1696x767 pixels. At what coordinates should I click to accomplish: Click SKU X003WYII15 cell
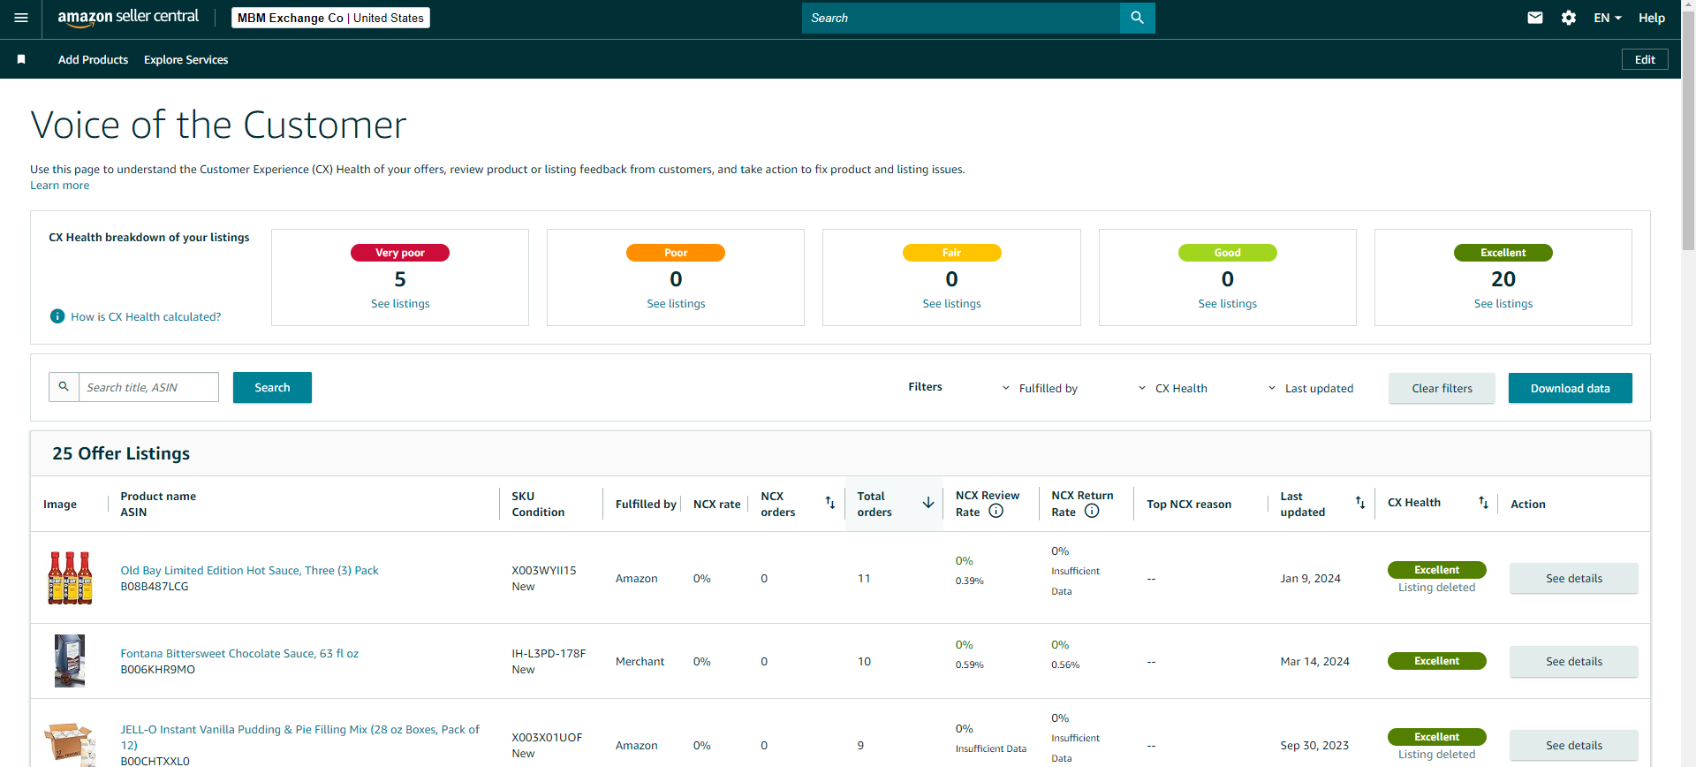544,570
